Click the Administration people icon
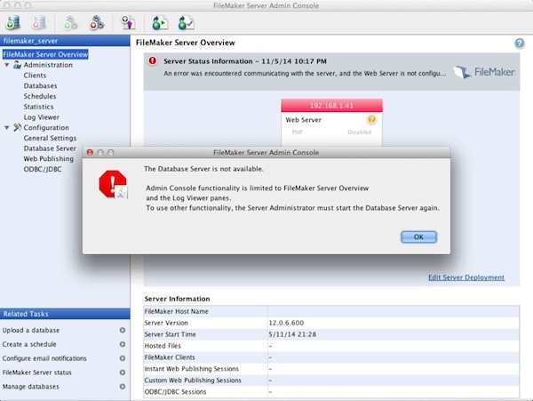 click(x=17, y=65)
